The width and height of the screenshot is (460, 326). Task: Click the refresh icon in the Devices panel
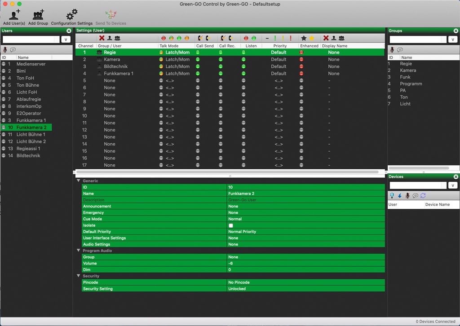(423, 196)
